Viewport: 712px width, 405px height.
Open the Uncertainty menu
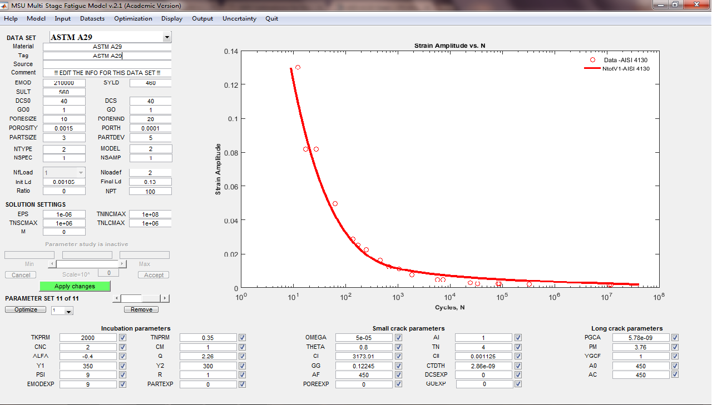point(239,18)
